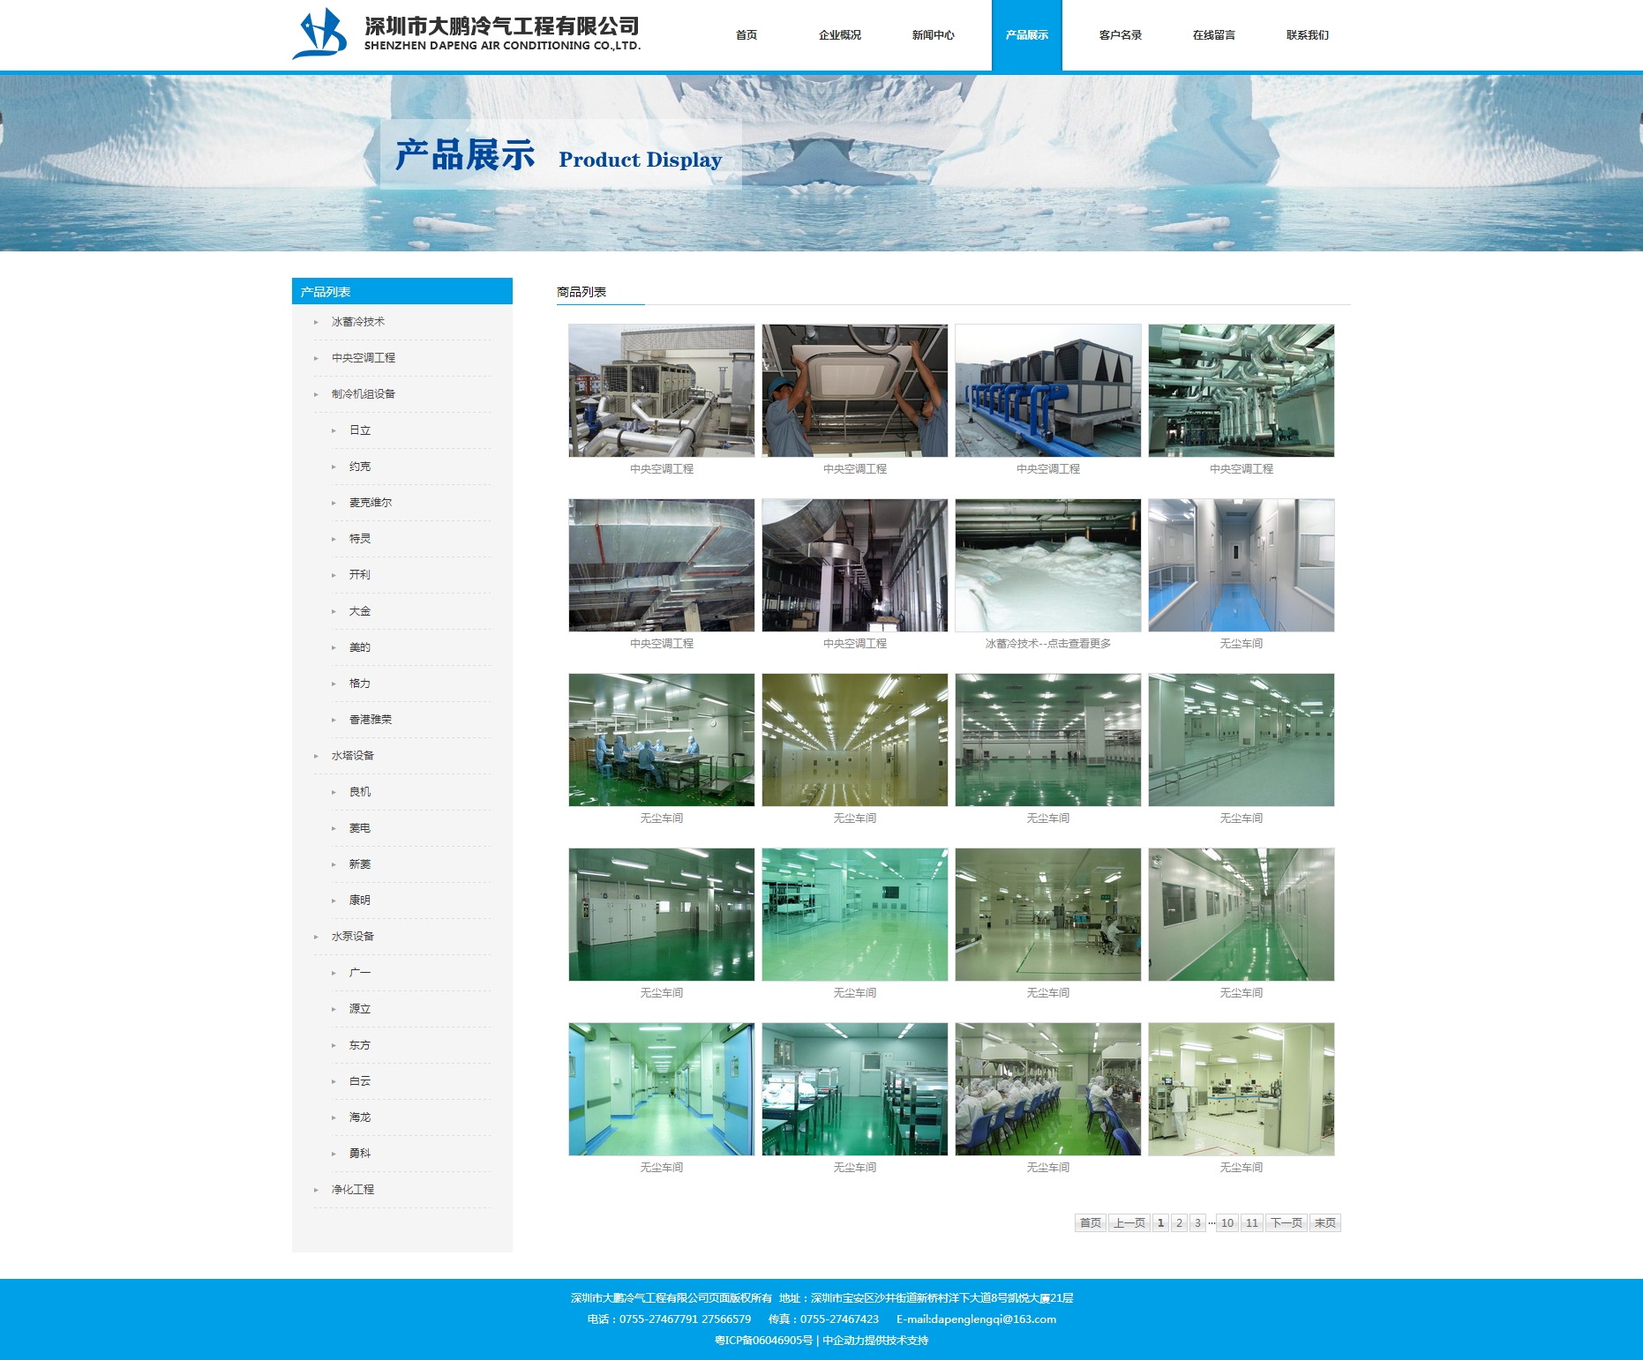
Task: Open the rooftop chiller pipes product photo
Action: click(662, 391)
